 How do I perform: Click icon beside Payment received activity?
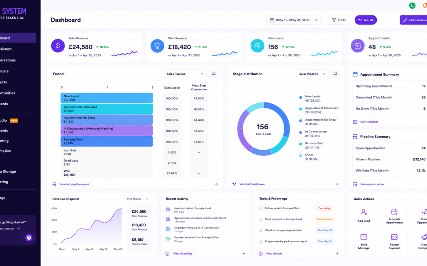click(x=168, y=238)
